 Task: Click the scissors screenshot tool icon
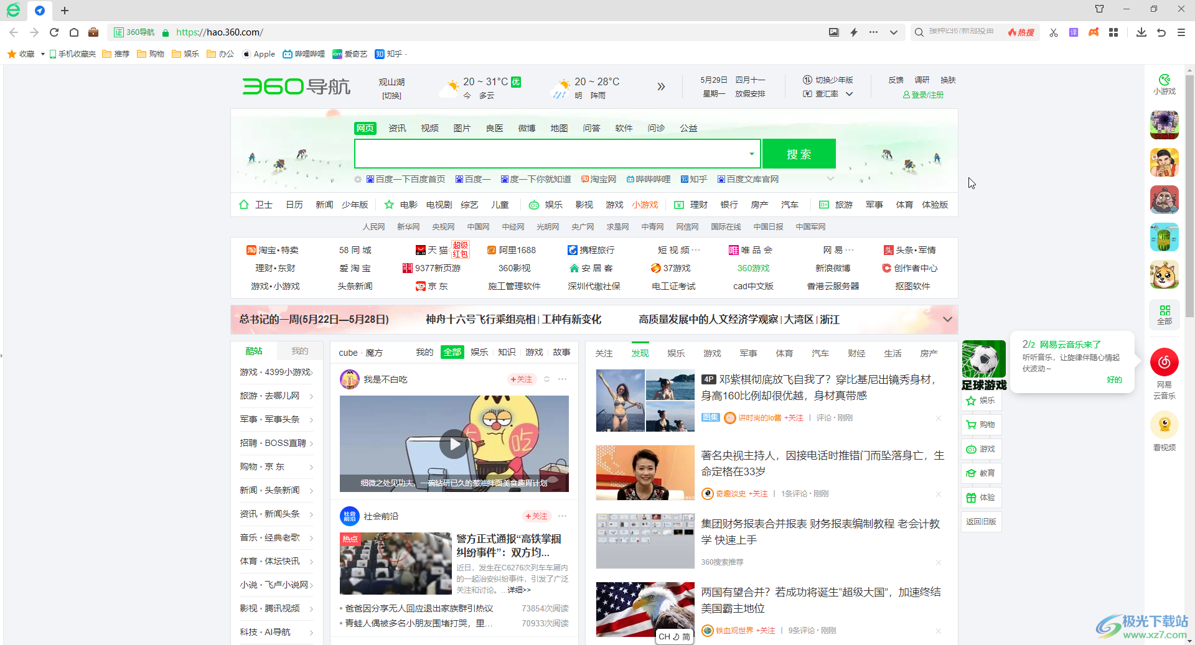(1053, 32)
